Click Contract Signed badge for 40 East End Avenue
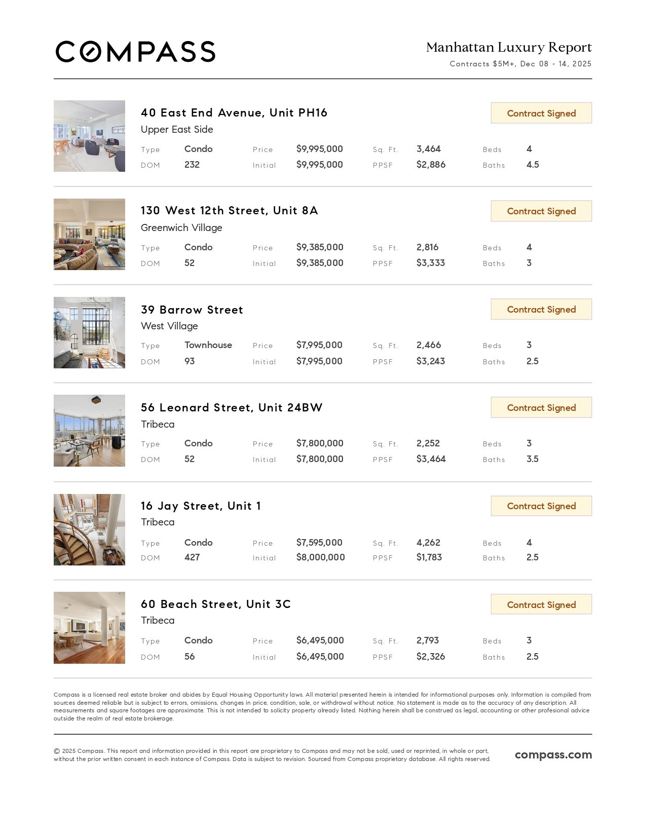Screen dimensions: 646x836 [x=541, y=113]
